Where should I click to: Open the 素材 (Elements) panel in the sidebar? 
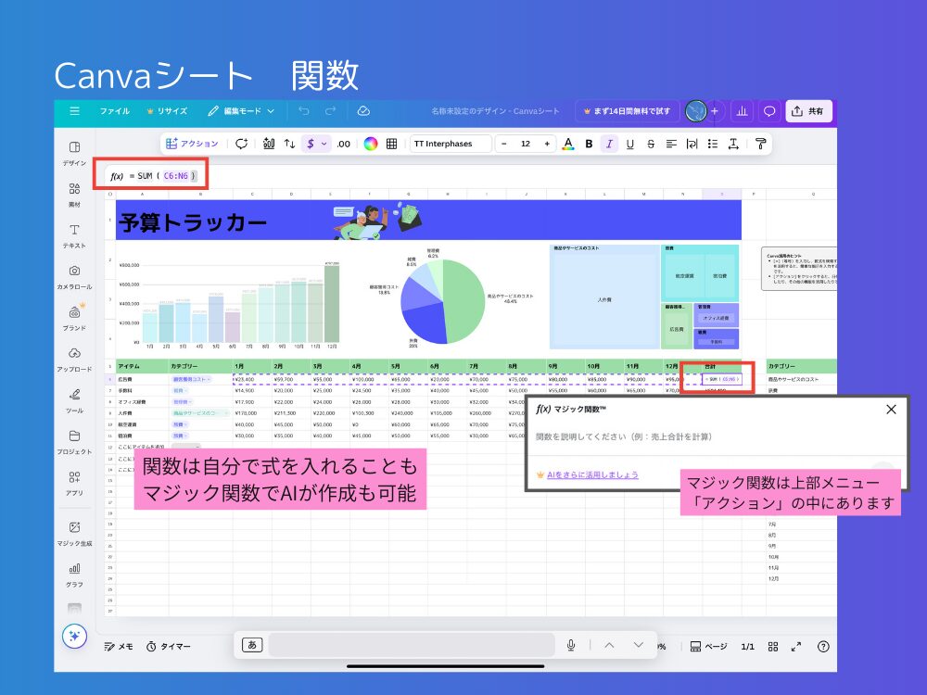pyautogui.click(x=74, y=193)
